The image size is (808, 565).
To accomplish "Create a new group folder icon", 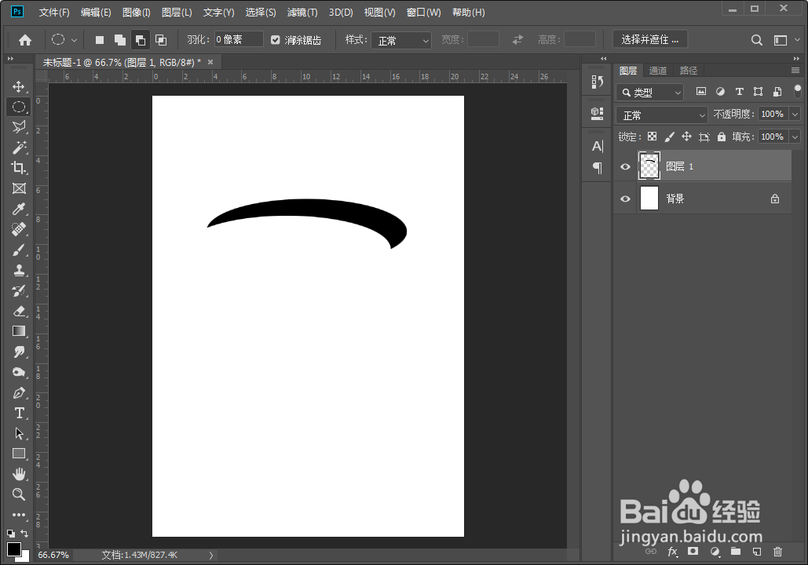I will [x=735, y=552].
